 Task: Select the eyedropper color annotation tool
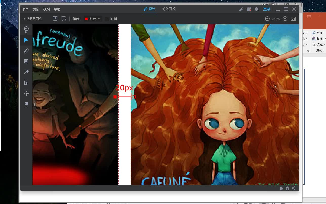tap(26, 72)
